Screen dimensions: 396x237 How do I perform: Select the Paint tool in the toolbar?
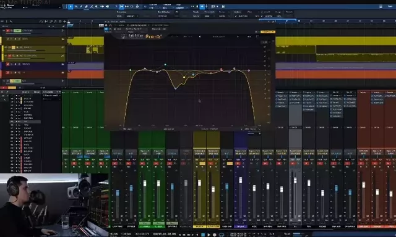(x=92, y=7)
